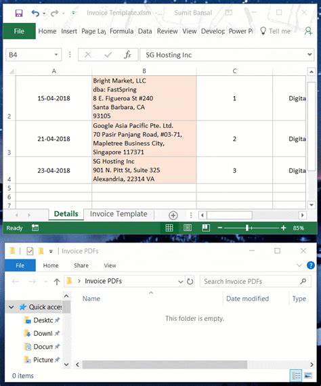Select cell with date 23-04-2018
Viewport: 321px width, 386px height.
(x=53, y=170)
